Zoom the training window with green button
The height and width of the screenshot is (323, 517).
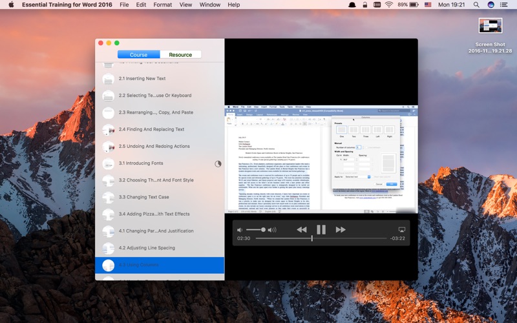(x=117, y=43)
